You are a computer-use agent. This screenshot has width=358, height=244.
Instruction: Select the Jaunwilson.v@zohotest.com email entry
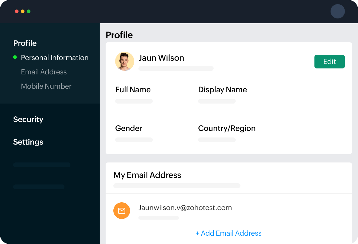(185, 208)
